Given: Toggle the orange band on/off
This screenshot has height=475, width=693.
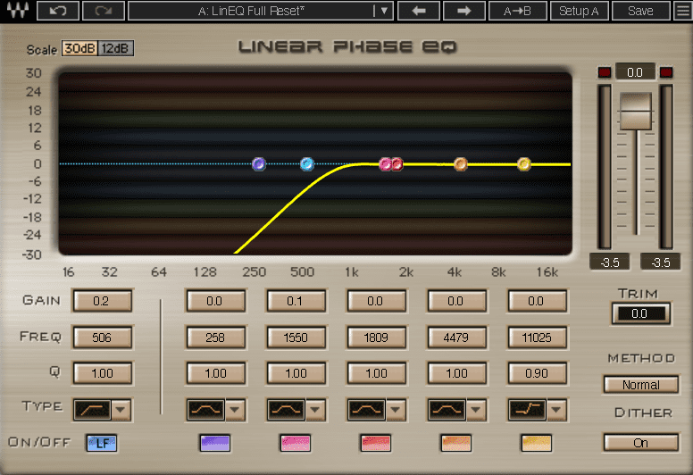Looking at the screenshot, I should 456,443.
